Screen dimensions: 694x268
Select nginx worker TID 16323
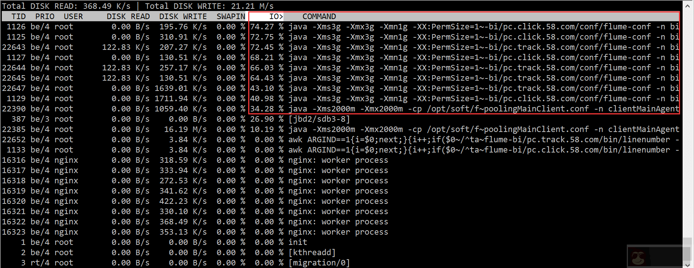click(x=195, y=232)
